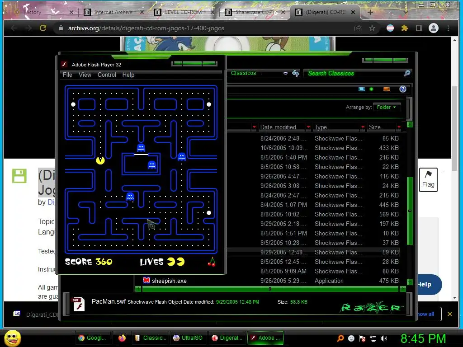This screenshot has width=463, height=347.
Task: Open the smiley Start button
Action: click(13, 338)
